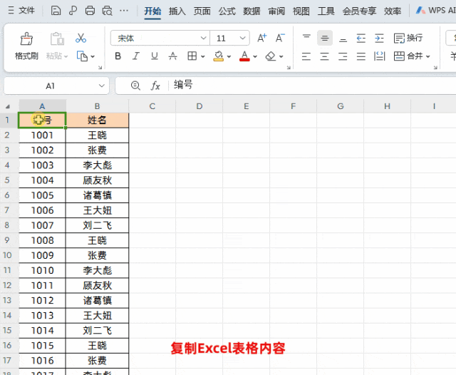Expand the 合并 dropdown arrow
The width and height of the screenshot is (456, 375).
pyautogui.click(x=428, y=56)
